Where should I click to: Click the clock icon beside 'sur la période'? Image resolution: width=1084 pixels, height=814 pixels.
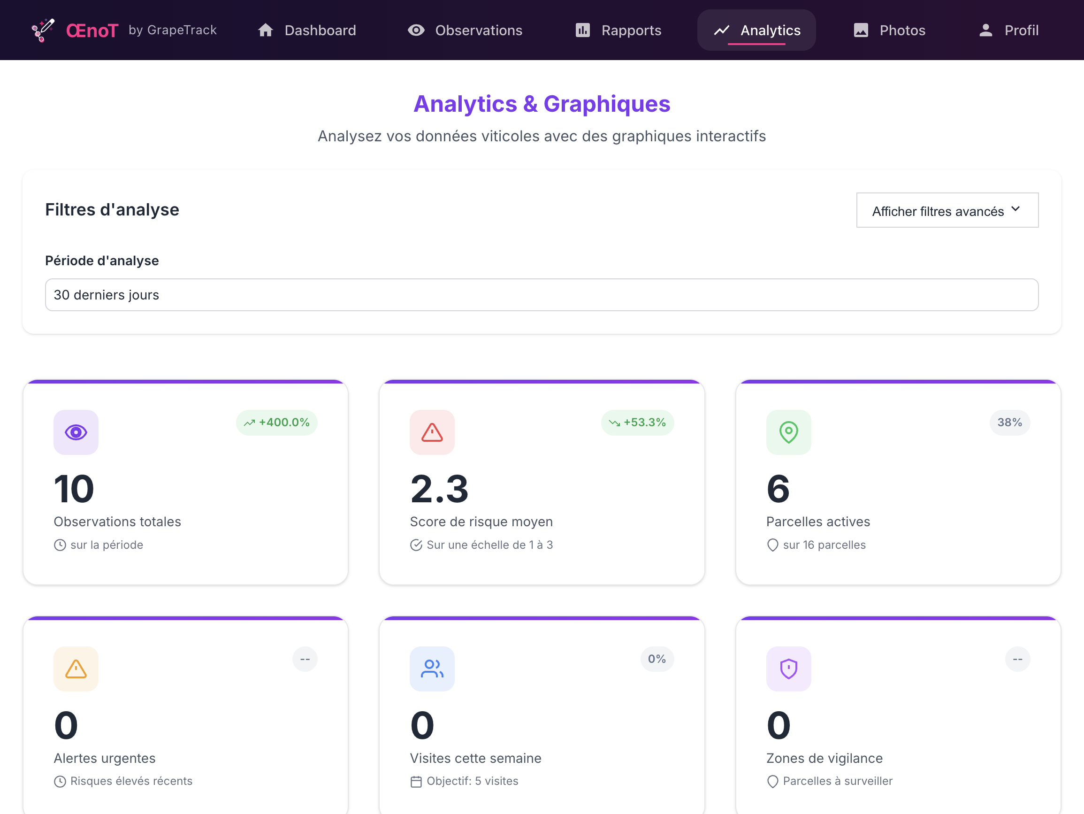pyautogui.click(x=60, y=545)
